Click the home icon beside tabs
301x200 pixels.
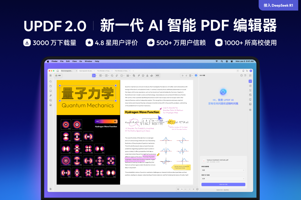(57, 71)
